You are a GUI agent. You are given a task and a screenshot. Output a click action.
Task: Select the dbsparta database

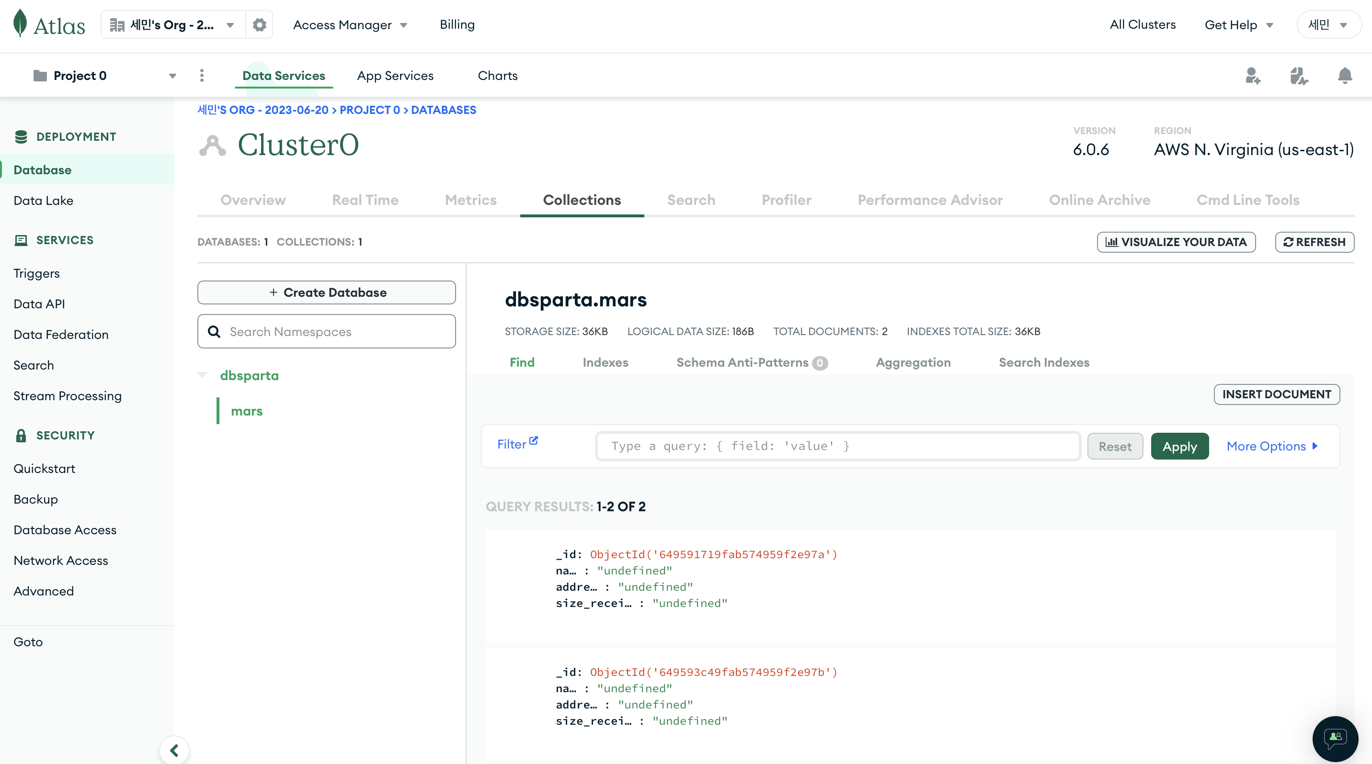tap(249, 376)
